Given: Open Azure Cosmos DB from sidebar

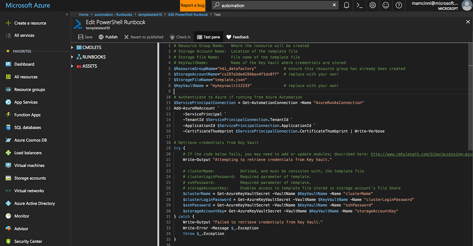Looking at the screenshot, I should pos(30,140).
